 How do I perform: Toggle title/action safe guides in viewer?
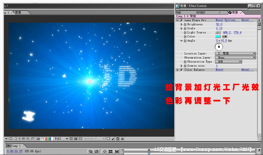11,139
